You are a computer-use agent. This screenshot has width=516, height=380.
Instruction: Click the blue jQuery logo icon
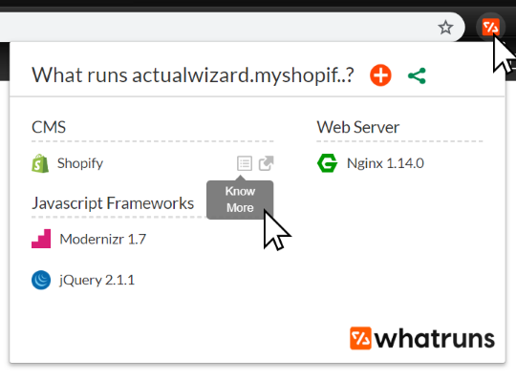(x=41, y=280)
